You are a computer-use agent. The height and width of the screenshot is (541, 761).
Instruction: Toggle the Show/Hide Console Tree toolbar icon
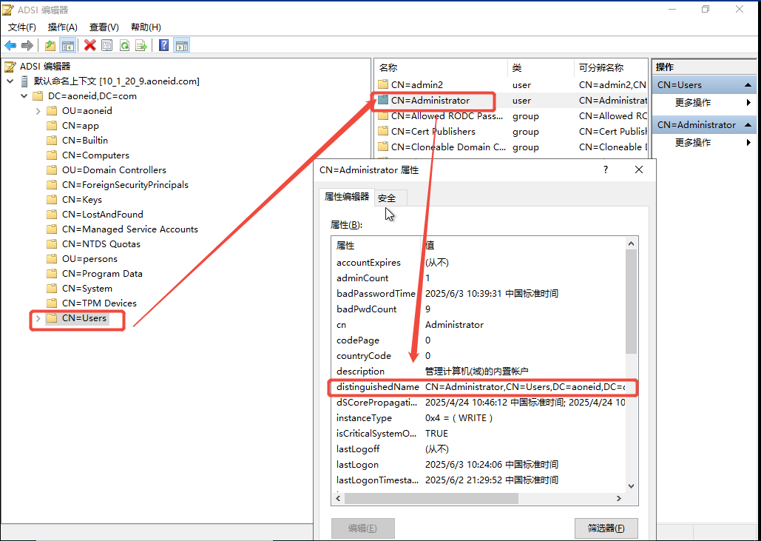point(67,46)
